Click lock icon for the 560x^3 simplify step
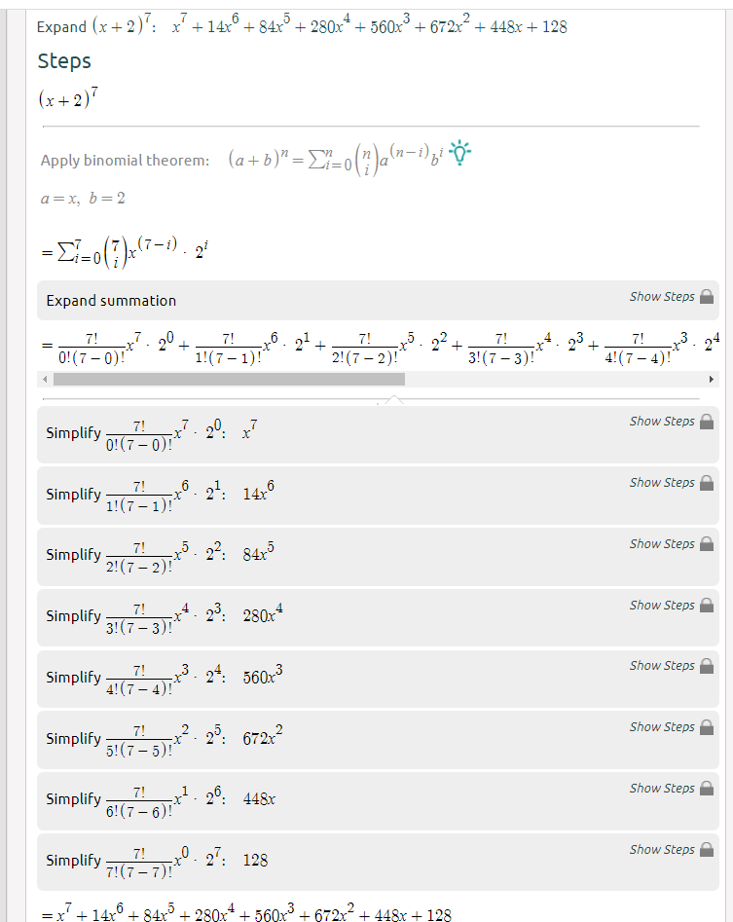 click(x=707, y=666)
